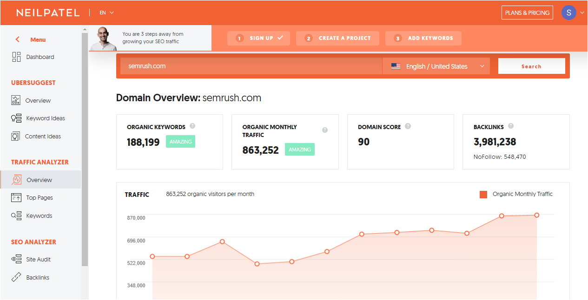The width and height of the screenshot is (588, 300).
Task: Click help icon next to Domain Score
Action: (408, 126)
